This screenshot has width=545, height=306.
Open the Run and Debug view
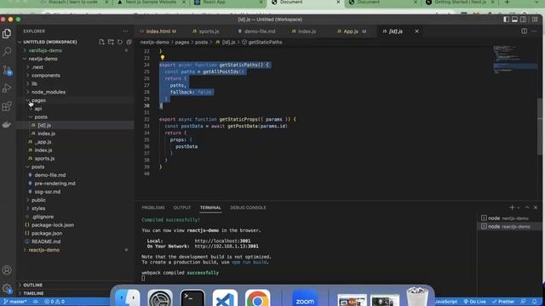point(7,88)
